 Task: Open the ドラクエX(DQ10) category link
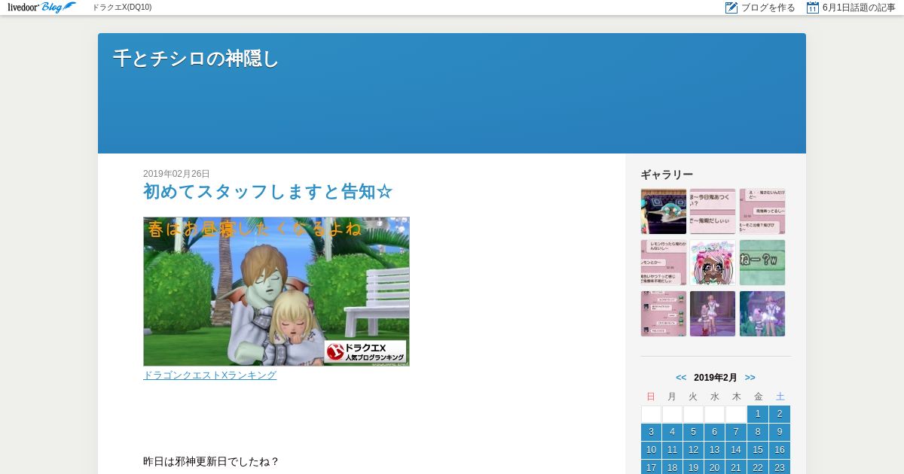coord(122,8)
